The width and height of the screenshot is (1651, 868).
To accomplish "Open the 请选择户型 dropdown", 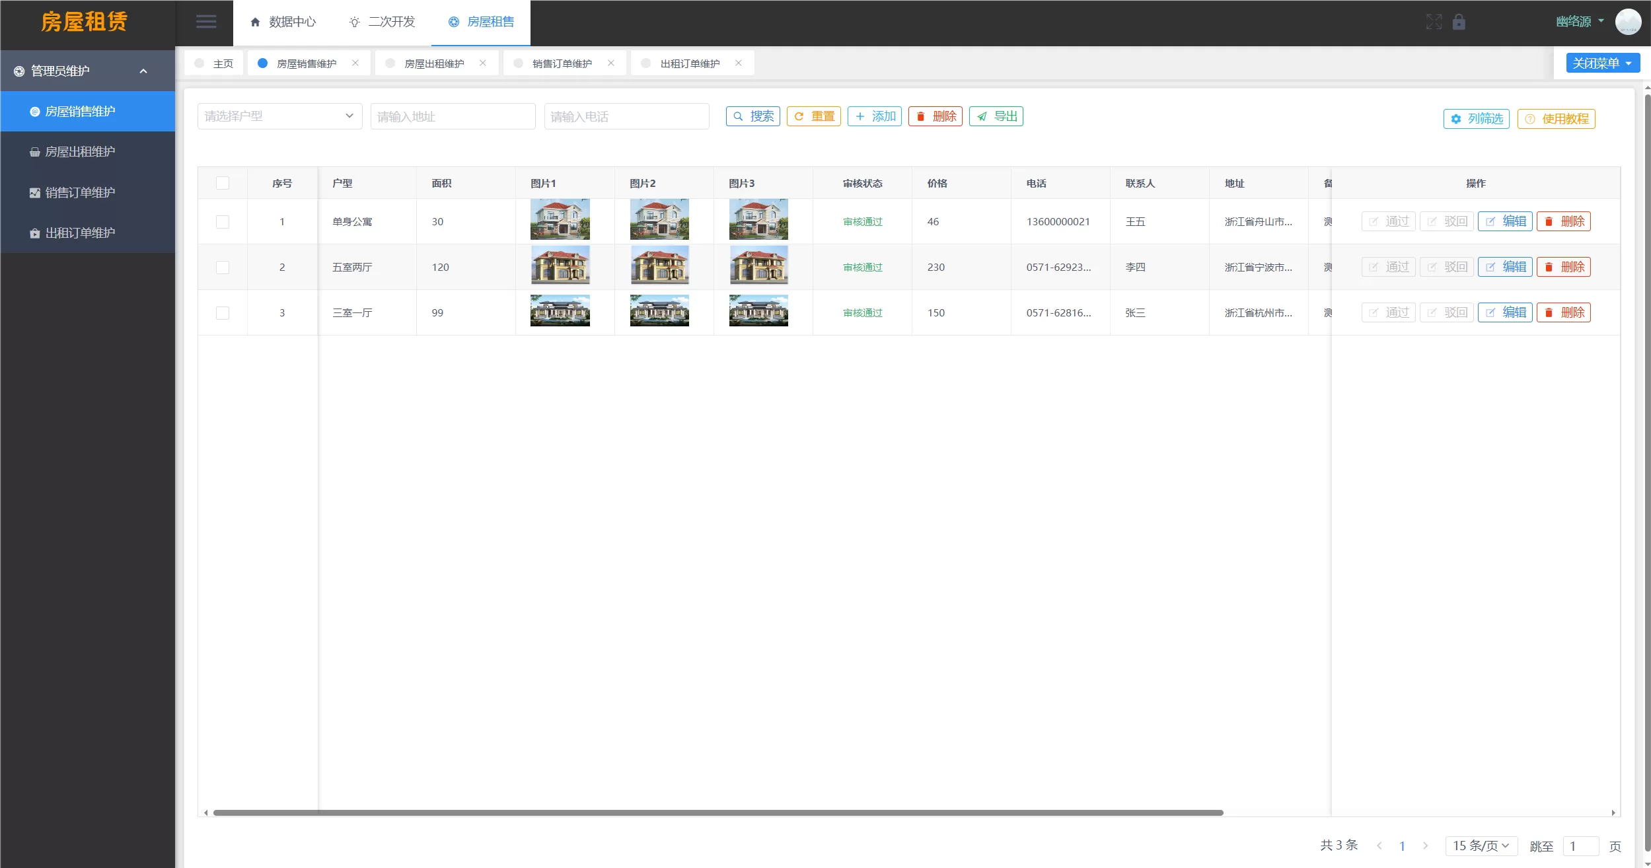I will 279,116.
